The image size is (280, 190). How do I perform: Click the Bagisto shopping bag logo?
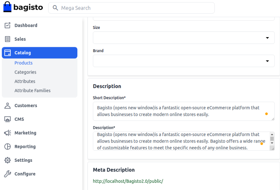(7, 7)
